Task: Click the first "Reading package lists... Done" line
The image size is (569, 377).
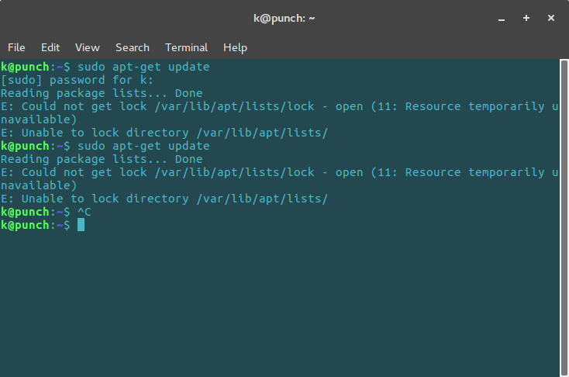Action: (102, 93)
